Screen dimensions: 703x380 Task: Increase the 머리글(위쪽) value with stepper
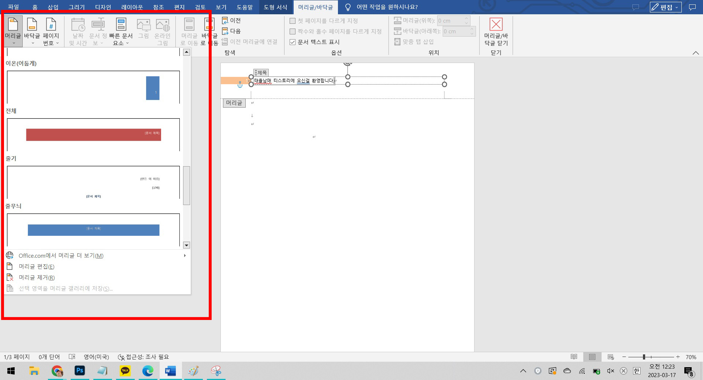[466, 18]
